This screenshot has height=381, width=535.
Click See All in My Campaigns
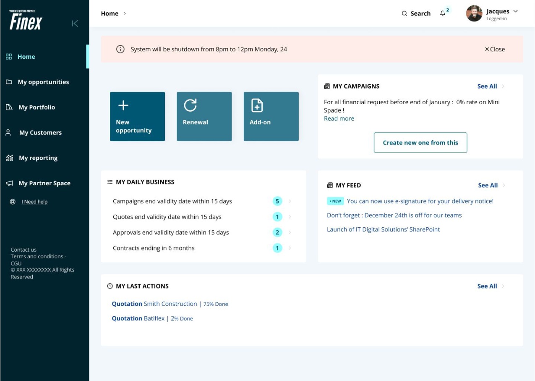click(487, 86)
